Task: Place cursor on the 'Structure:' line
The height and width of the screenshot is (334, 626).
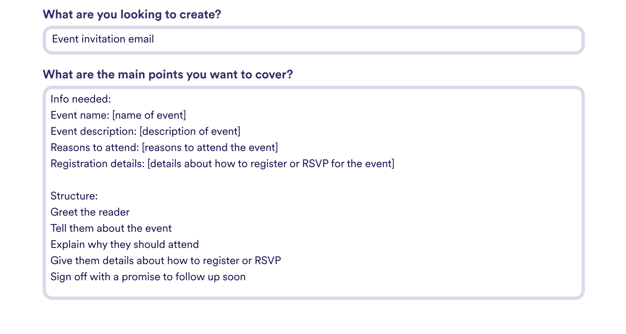Action: click(x=74, y=196)
